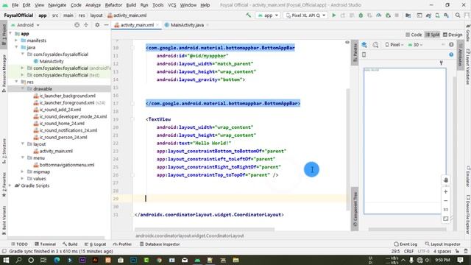Hide the Project panel with minus icon

106,25
